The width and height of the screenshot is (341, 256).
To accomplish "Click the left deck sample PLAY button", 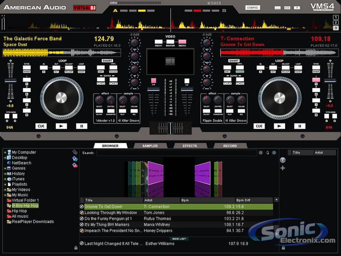I will tap(123, 111).
